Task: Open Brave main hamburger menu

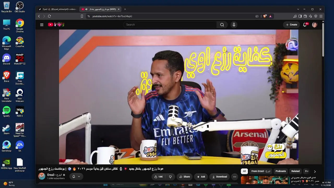Action: coord(321,16)
